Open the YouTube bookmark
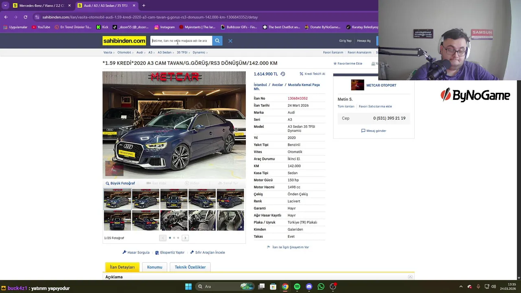521x293 pixels. point(41,27)
